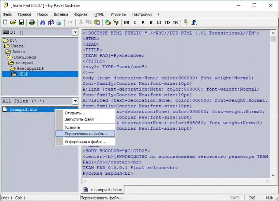Viewport: 279px width, 201px height.
Task: Click the editor scroll down arrow
Action: click(273, 175)
